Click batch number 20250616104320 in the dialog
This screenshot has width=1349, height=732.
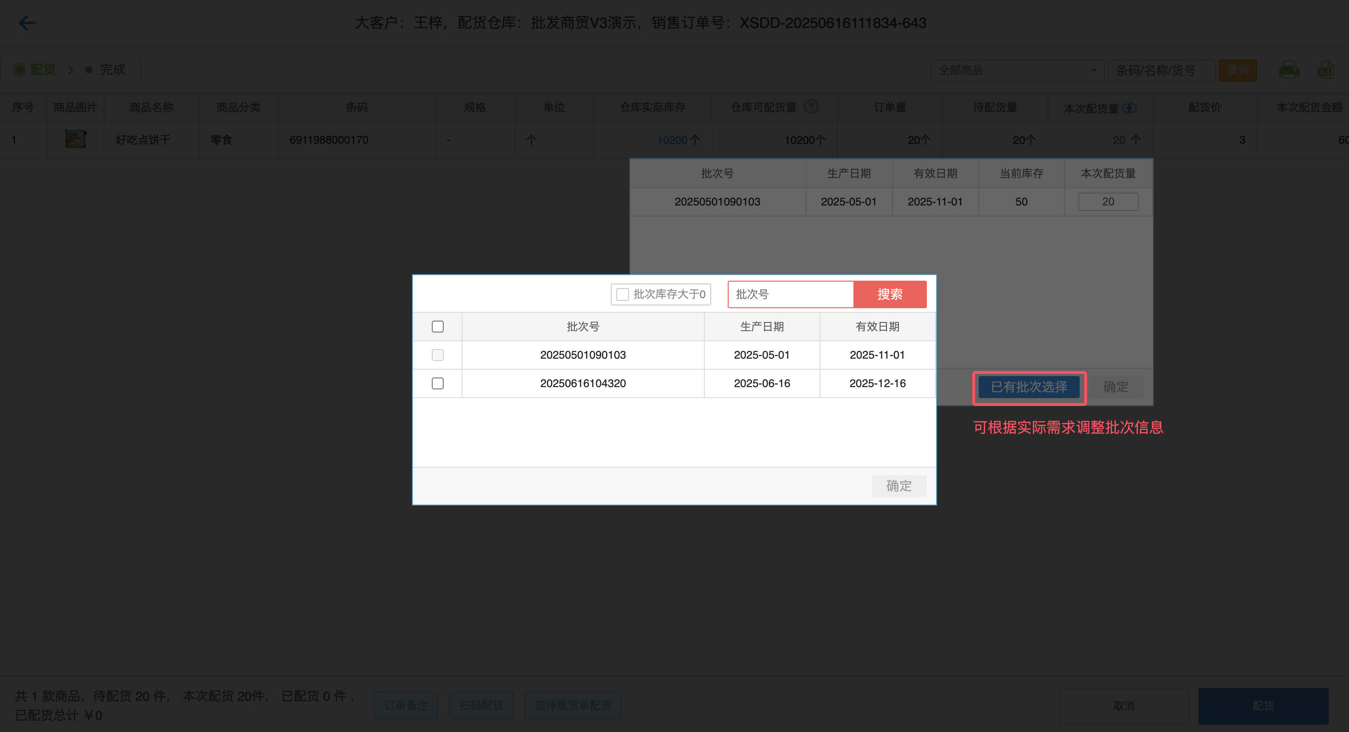click(x=583, y=383)
